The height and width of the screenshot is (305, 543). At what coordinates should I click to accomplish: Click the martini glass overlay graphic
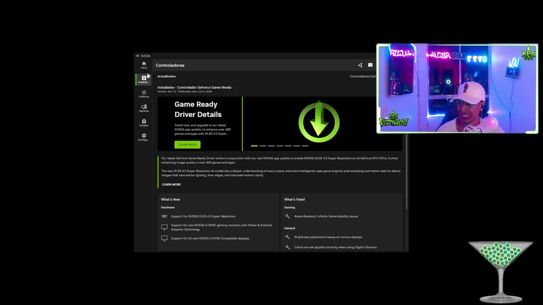(501, 272)
